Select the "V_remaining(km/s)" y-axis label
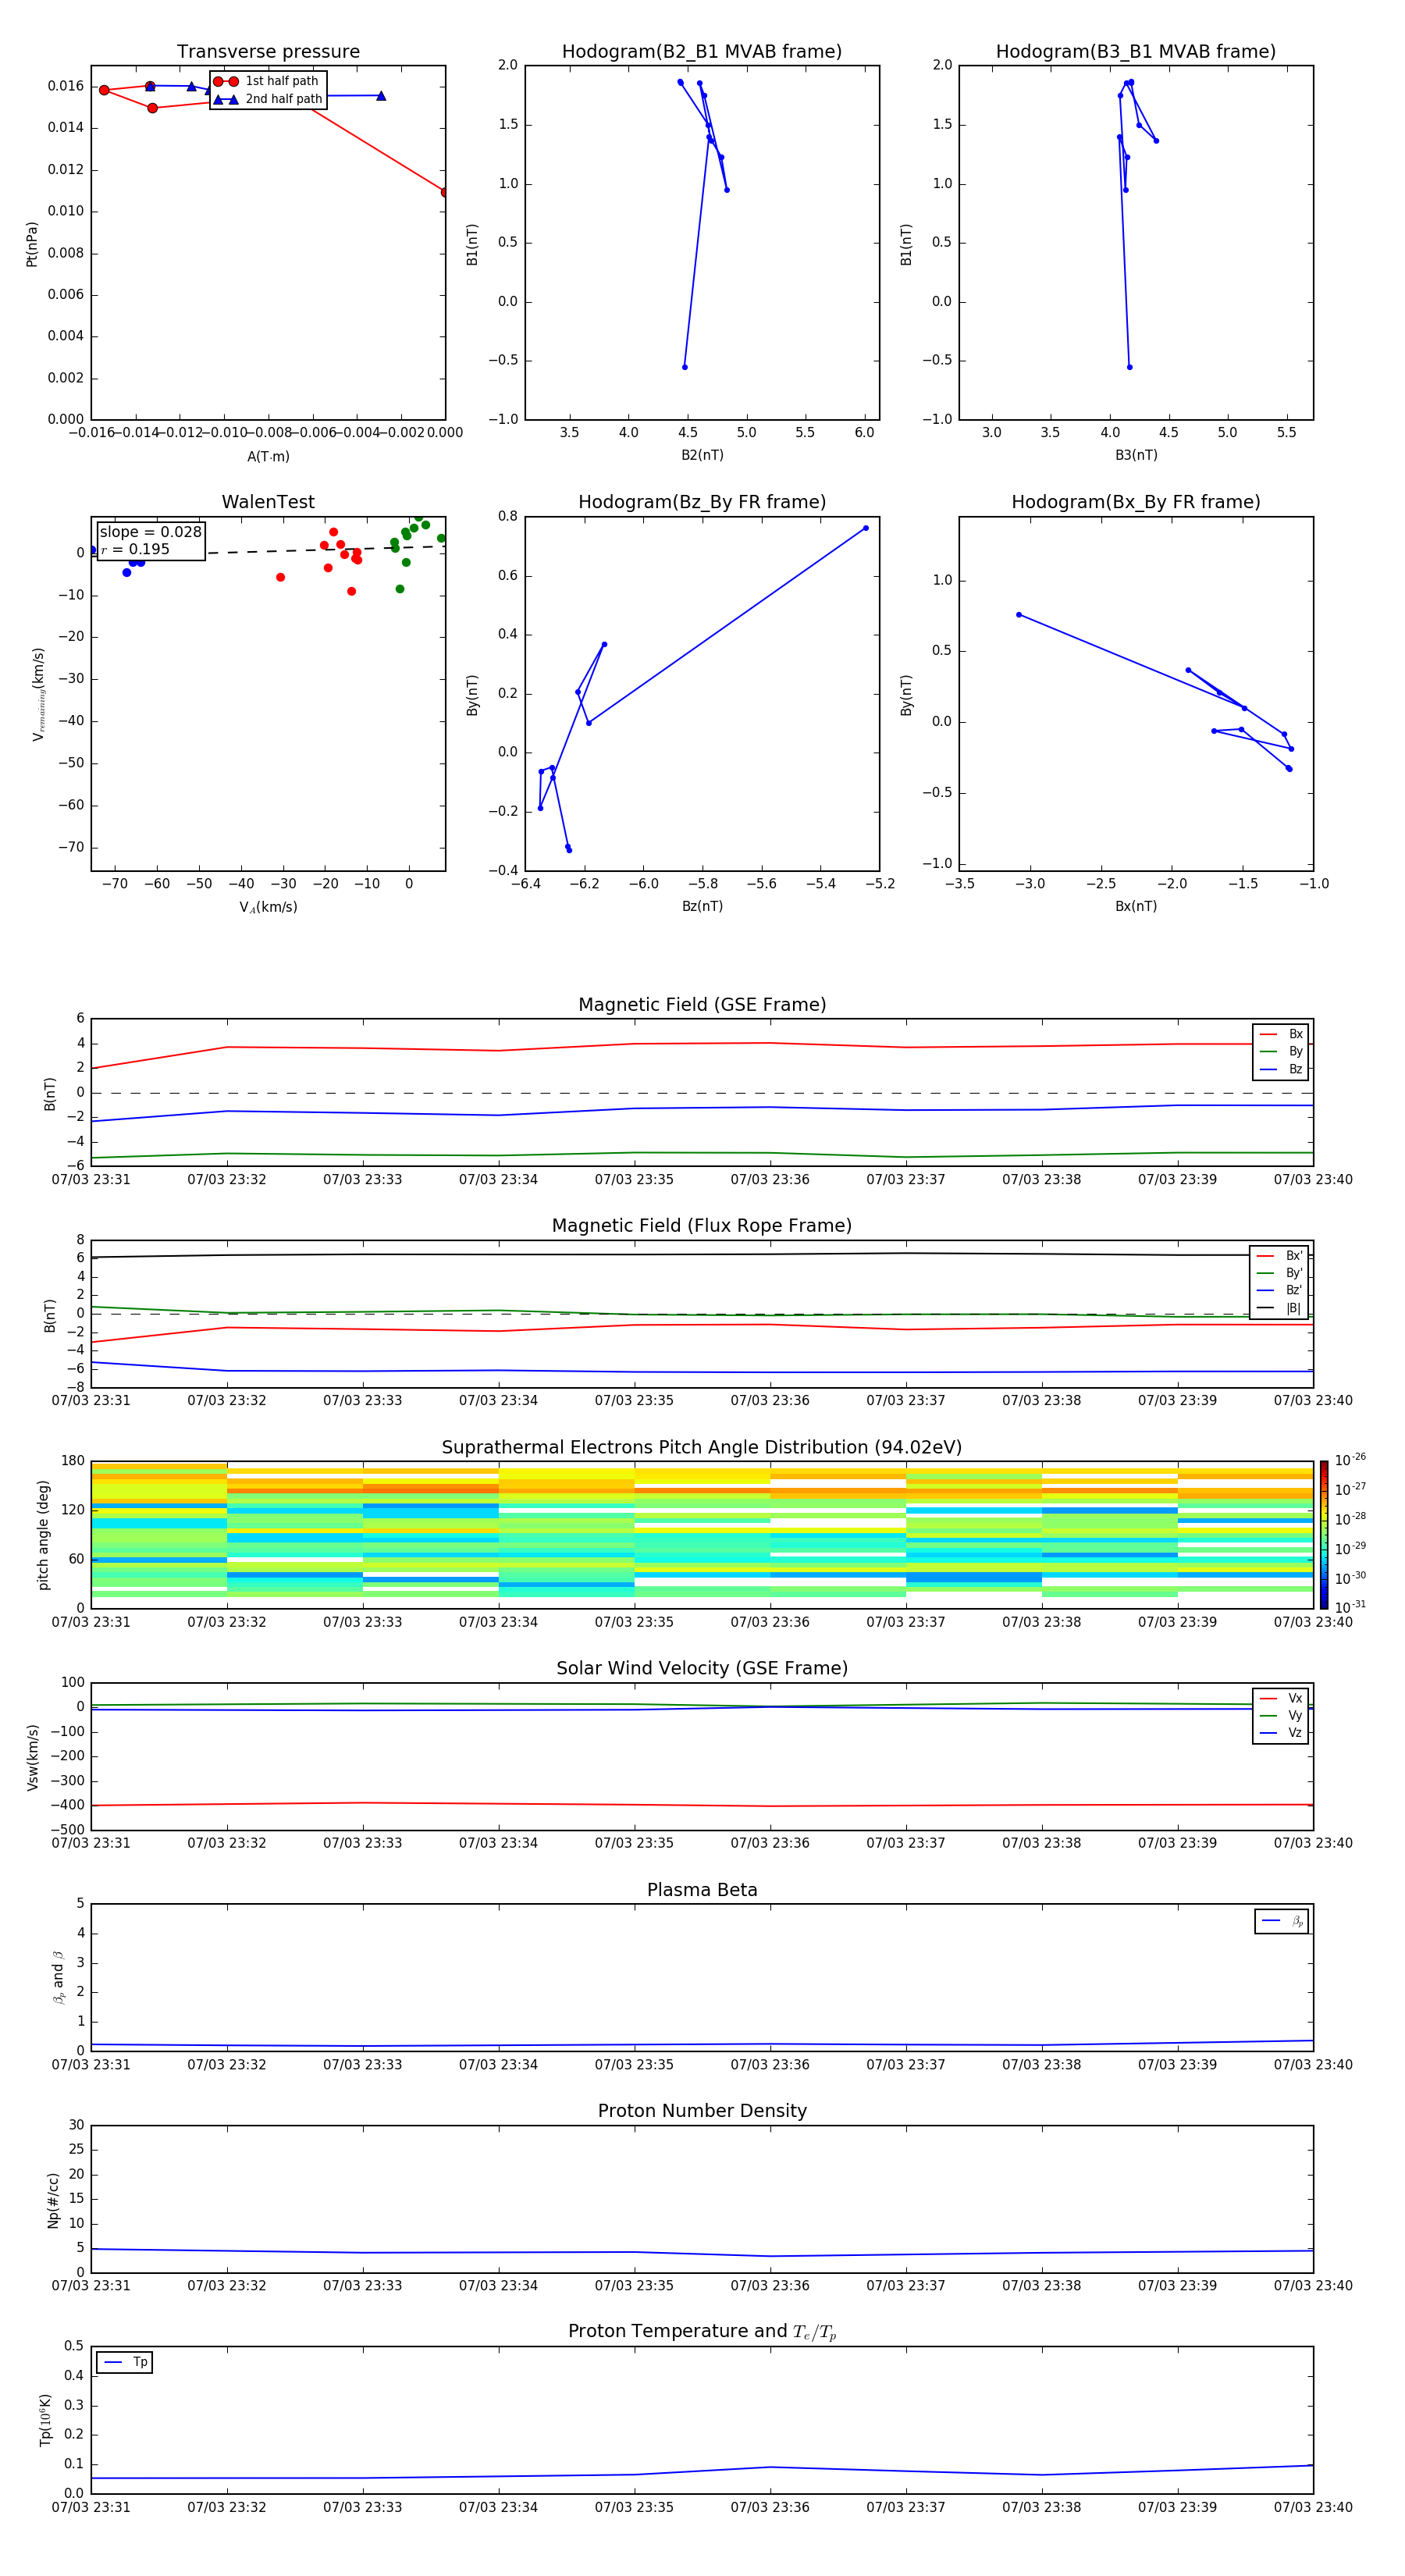 click(39, 694)
